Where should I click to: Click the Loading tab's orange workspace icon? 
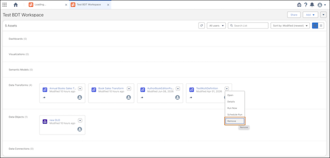pyautogui.click(x=31, y=5)
